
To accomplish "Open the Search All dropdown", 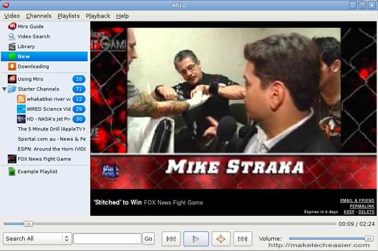I will [x=37, y=239].
